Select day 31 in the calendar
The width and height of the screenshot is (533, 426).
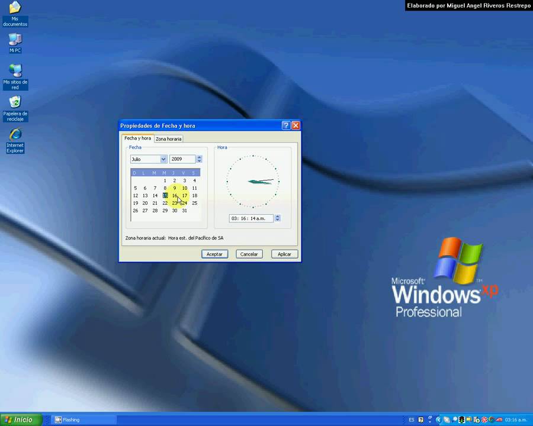[x=185, y=211]
